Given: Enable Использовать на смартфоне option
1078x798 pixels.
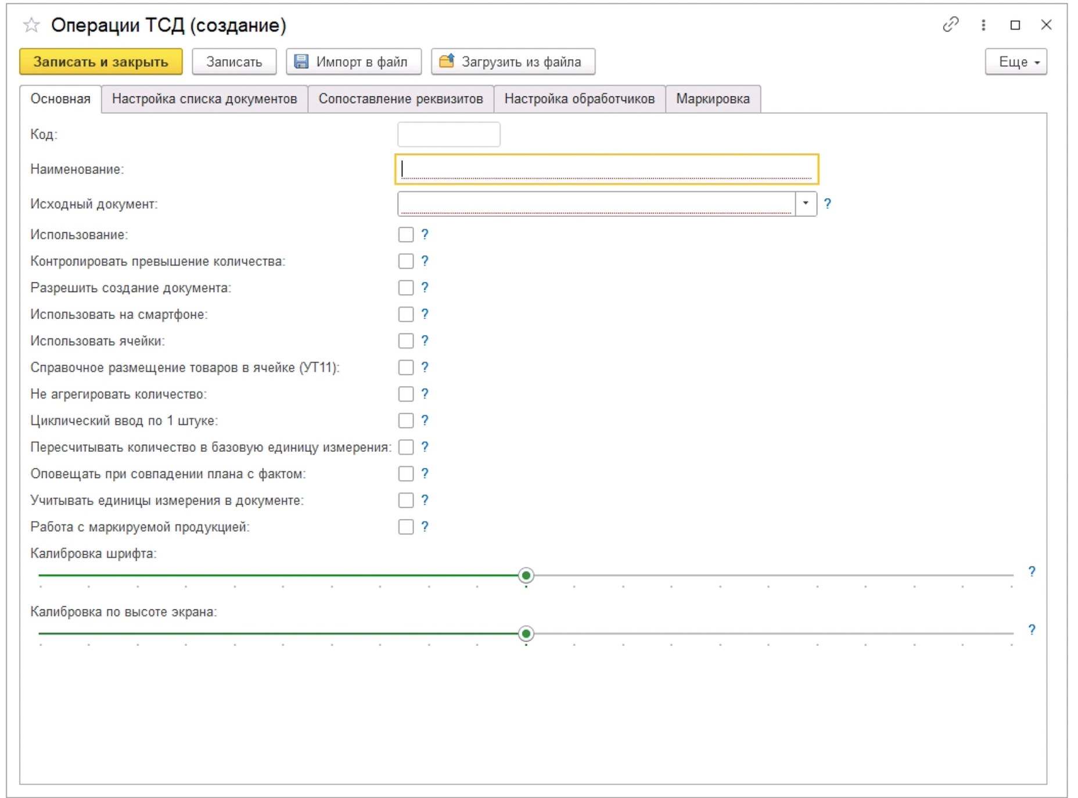Looking at the screenshot, I should (x=406, y=314).
